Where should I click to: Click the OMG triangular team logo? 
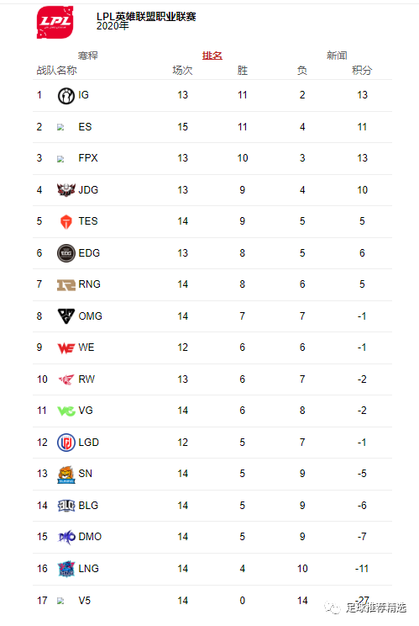(66, 316)
